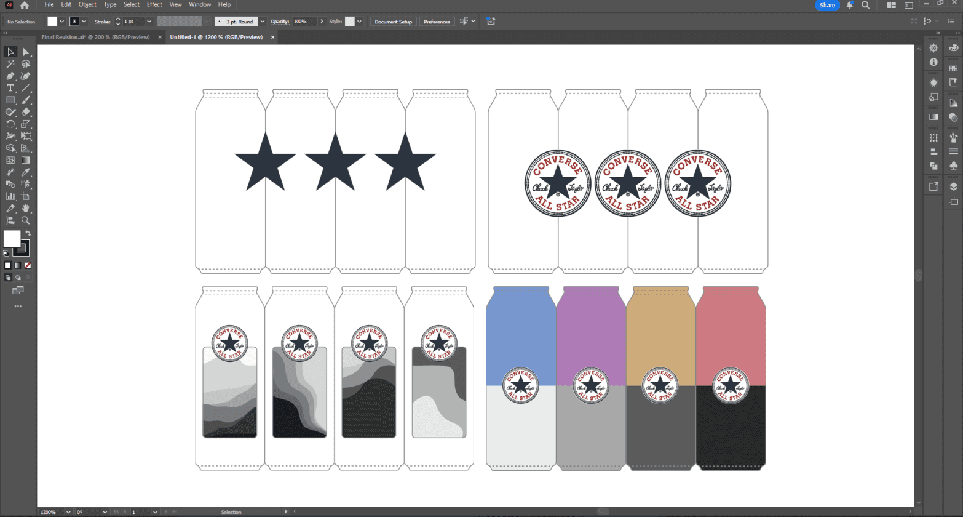
Task: Open artboard navigation dropdown
Action: click(x=155, y=511)
